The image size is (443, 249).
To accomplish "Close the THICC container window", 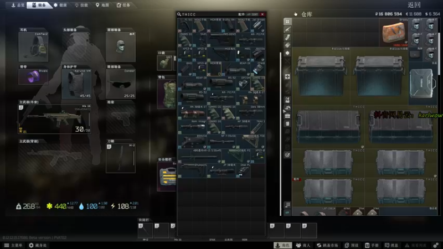I will coord(262,14).
